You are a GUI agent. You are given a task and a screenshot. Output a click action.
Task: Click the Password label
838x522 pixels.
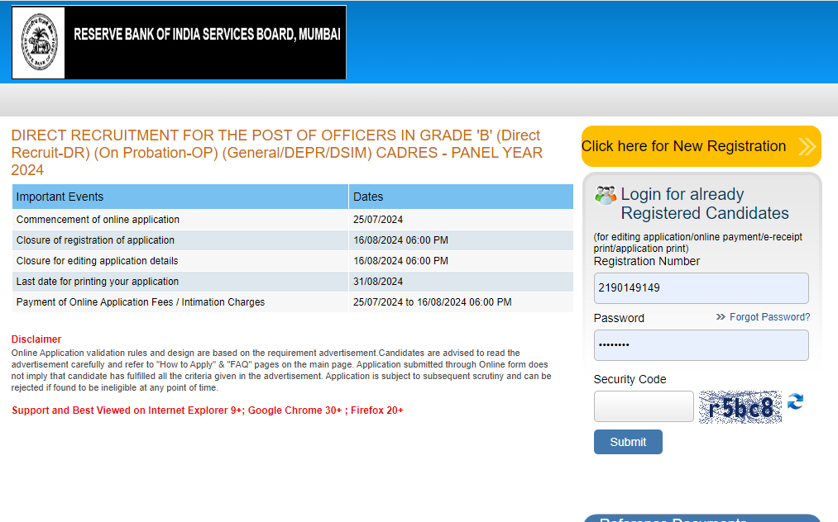[619, 318]
